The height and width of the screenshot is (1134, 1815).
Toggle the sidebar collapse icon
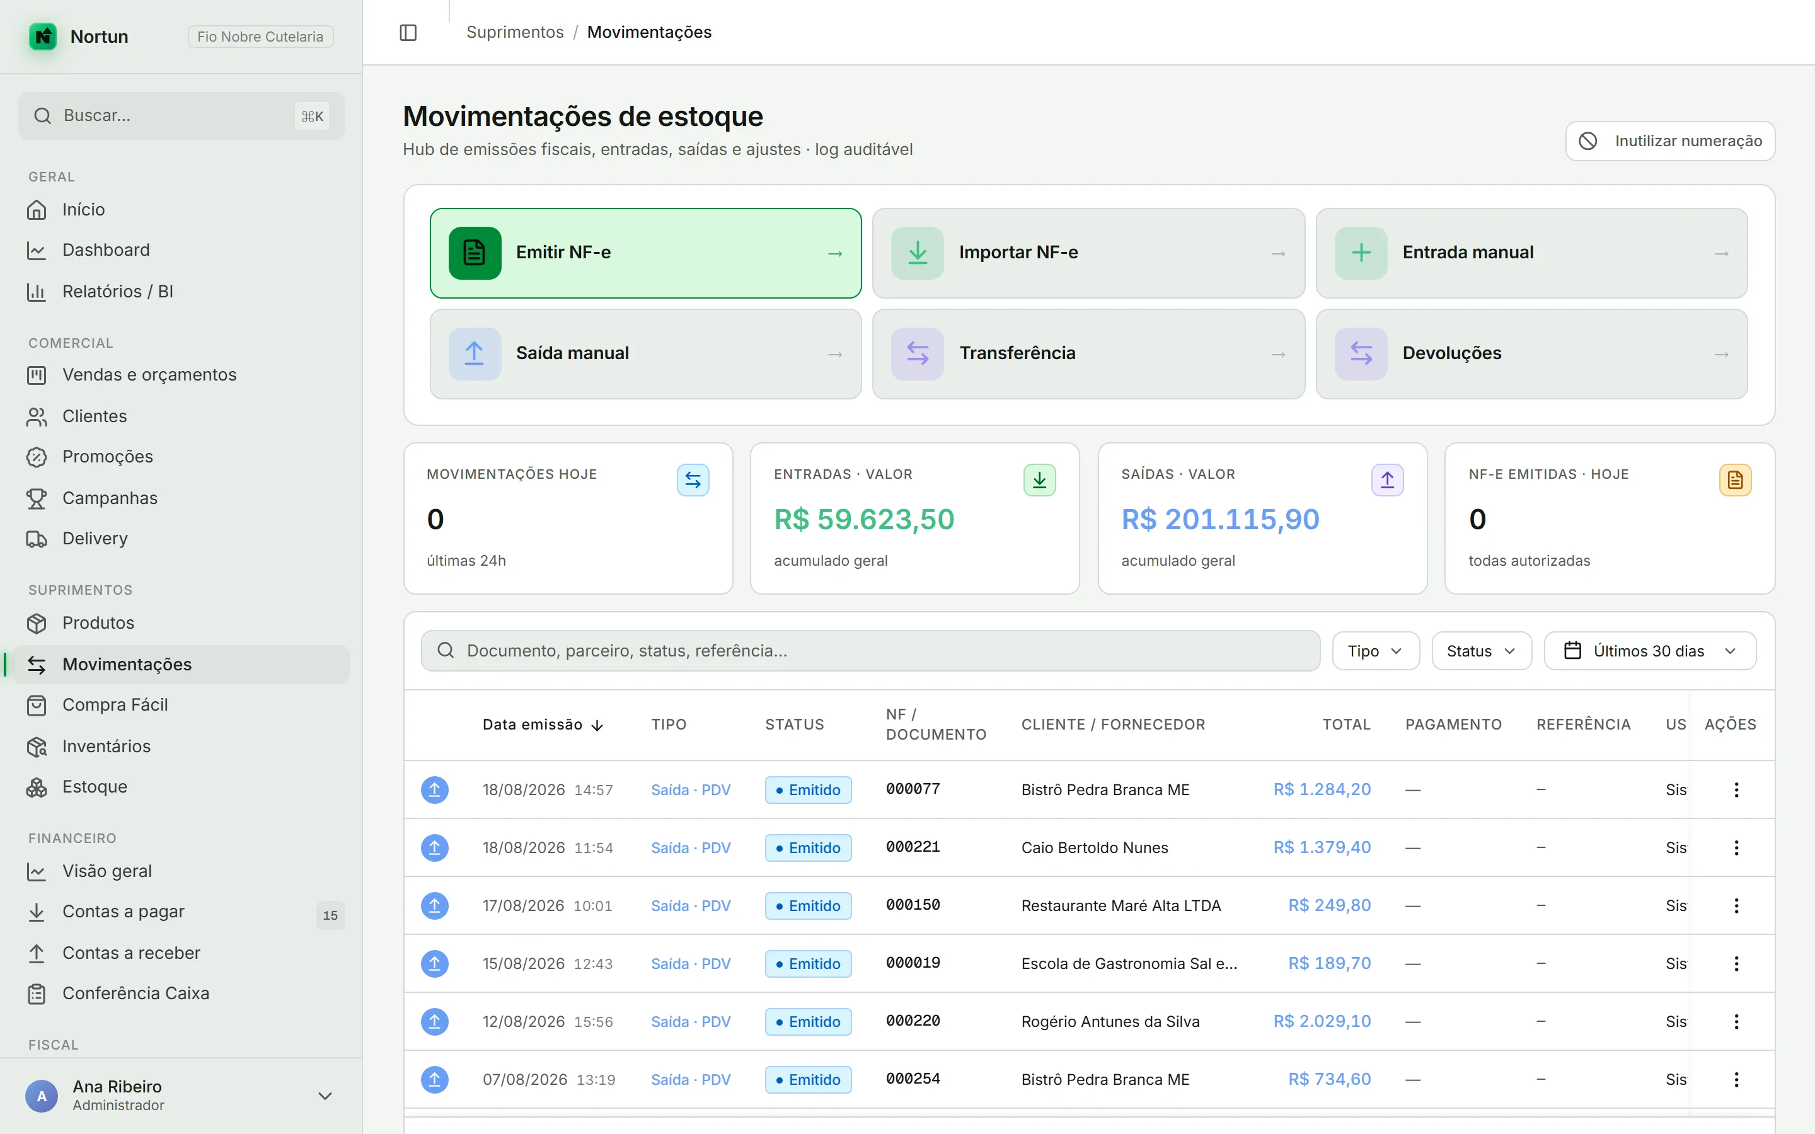[x=408, y=32]
